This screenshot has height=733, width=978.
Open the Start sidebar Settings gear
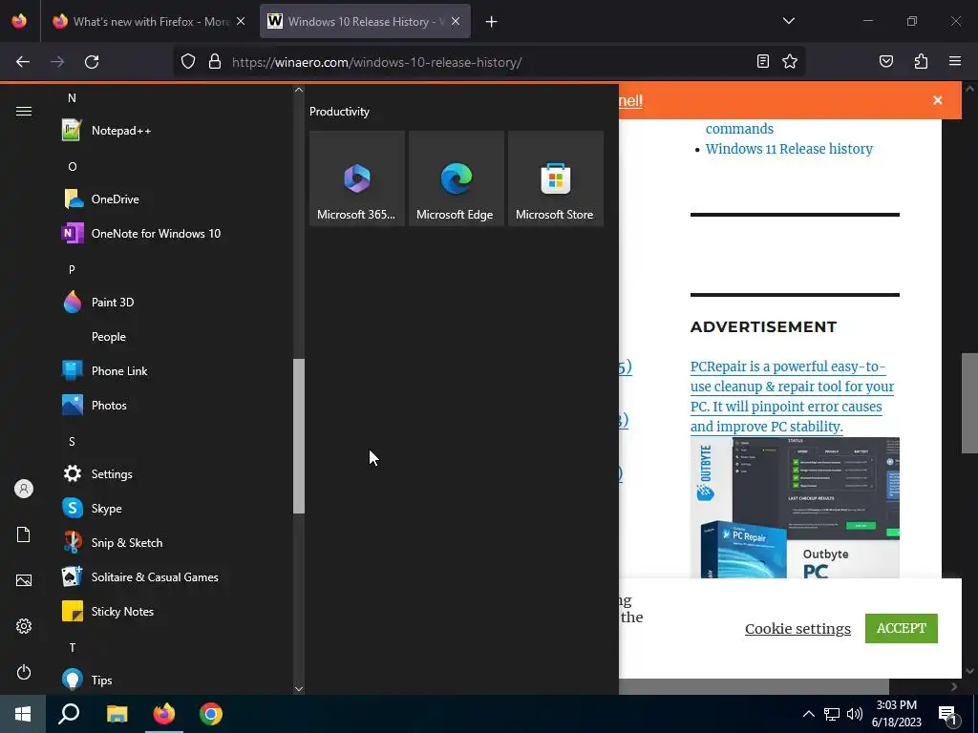pos(24,626)
